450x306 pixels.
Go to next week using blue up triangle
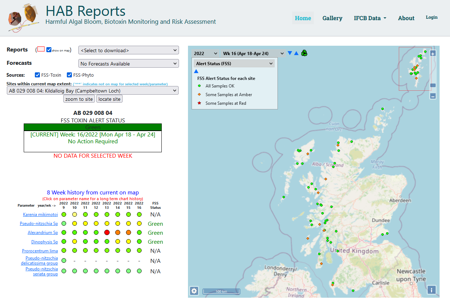[296, 53]
